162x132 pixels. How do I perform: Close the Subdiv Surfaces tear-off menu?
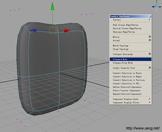(x=150, y=16)
